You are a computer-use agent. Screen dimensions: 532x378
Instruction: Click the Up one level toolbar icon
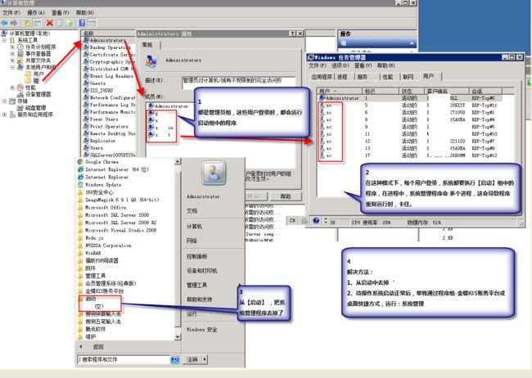pyautogui.click(x=26, y=23)
